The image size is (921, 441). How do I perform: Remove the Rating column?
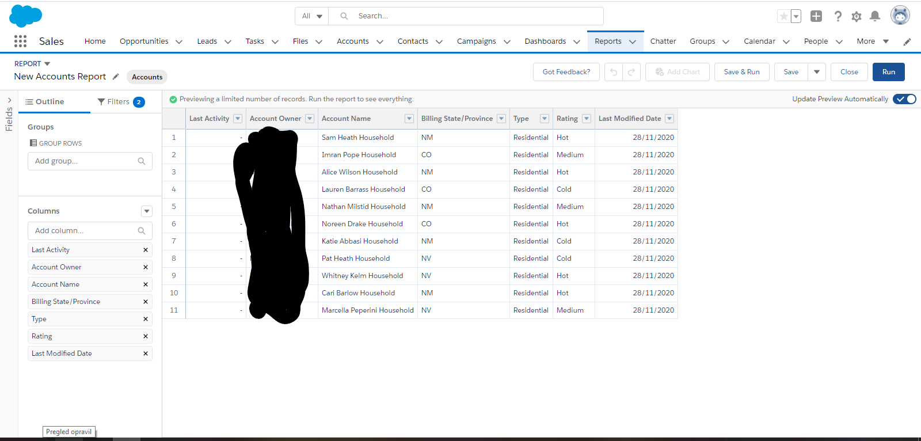pos(146,336)
